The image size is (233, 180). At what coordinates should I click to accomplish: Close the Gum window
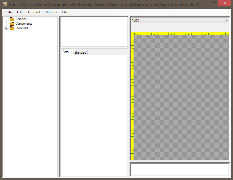[x=224, y=3]
